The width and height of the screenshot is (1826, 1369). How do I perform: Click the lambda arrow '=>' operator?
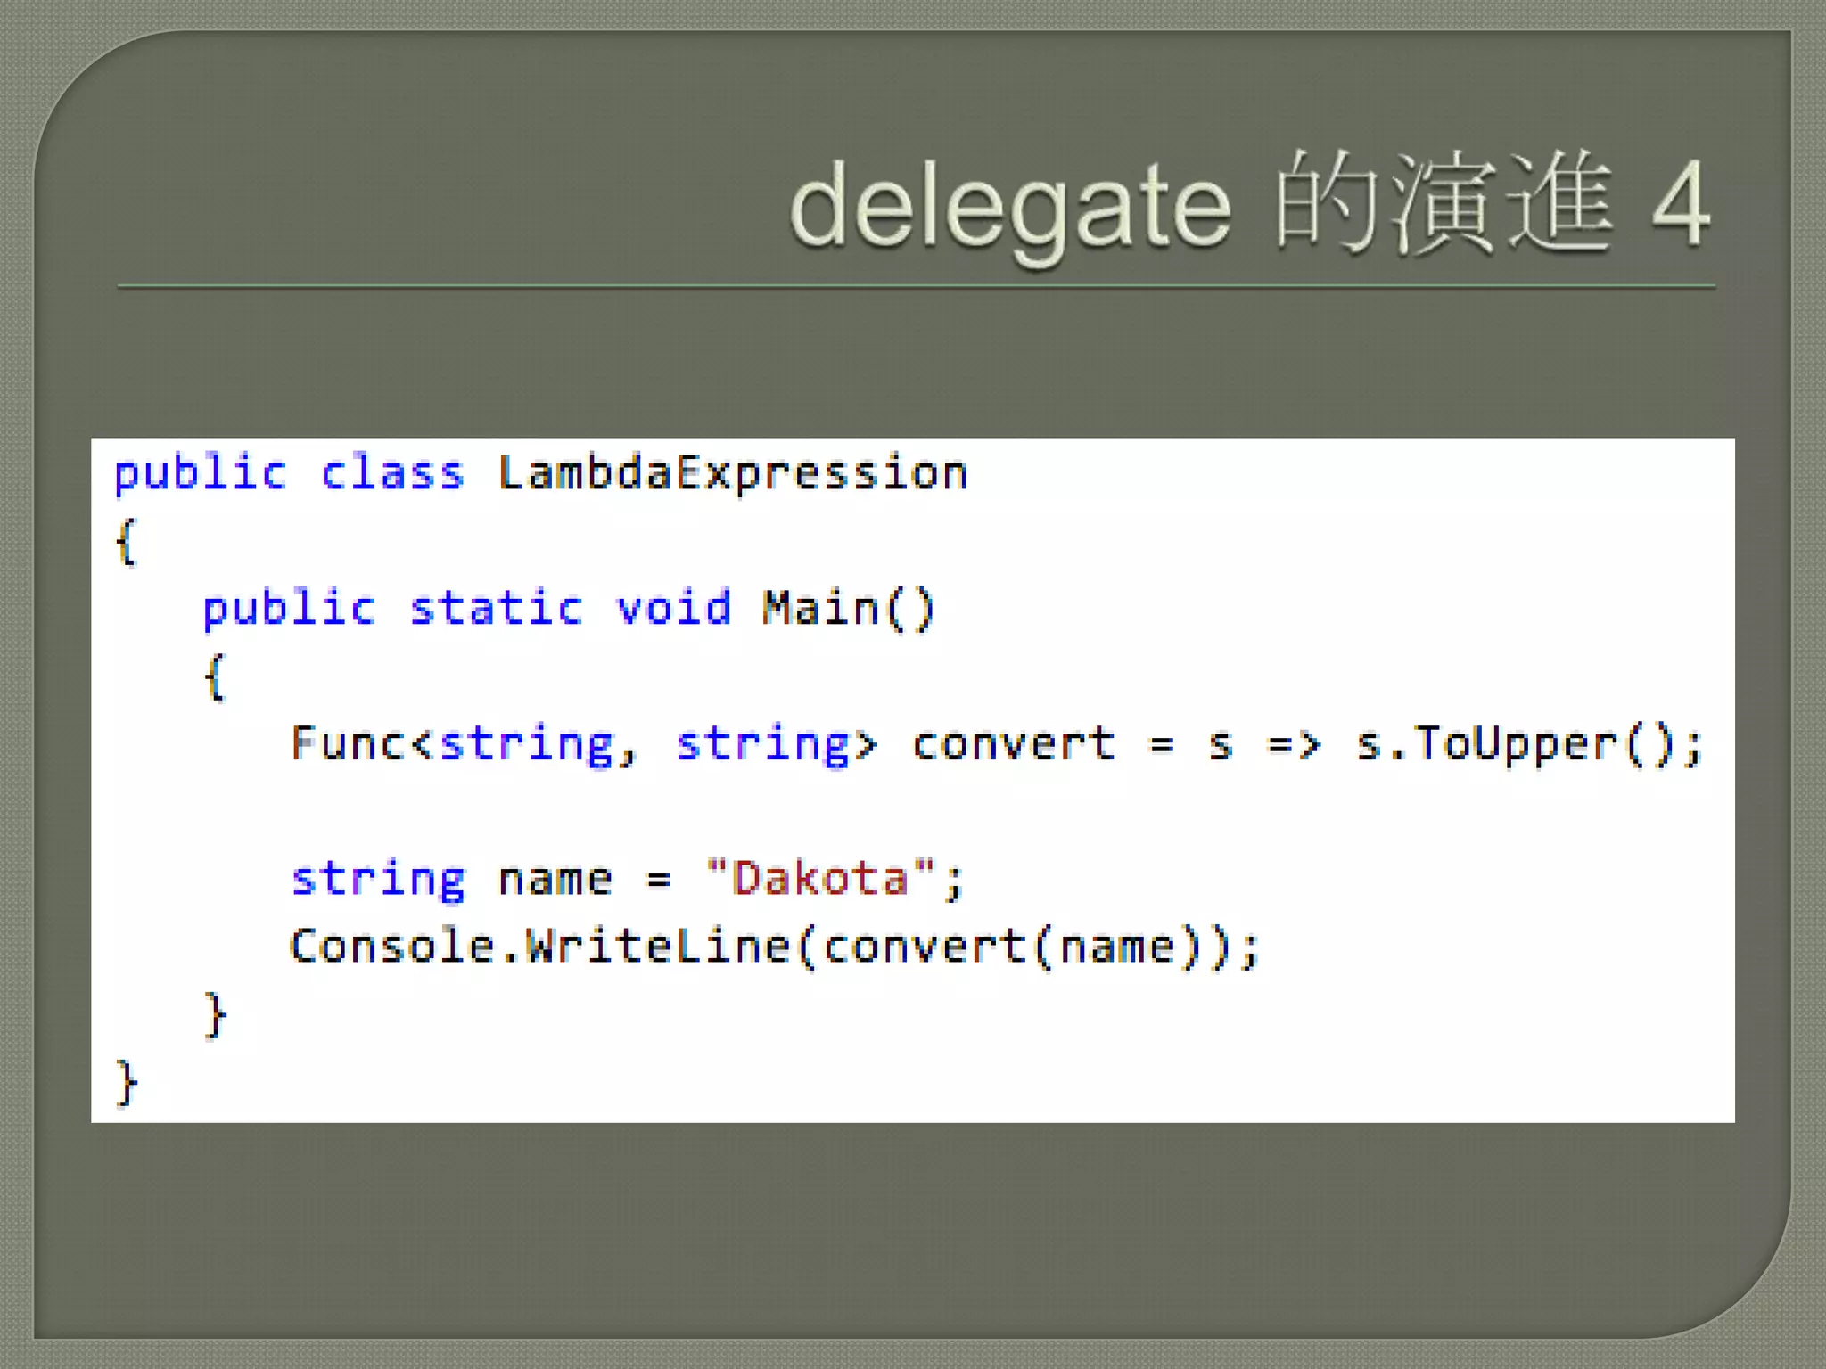point(1293,744)
